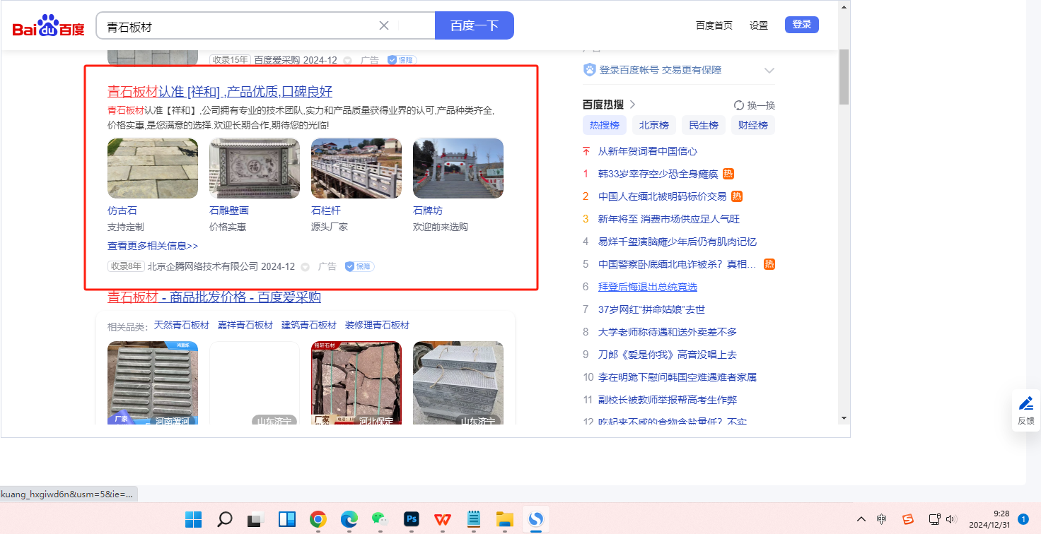The width and height of the screenshot is (1041, 534).
Task: Click 查看更多相关信息>>
Action: 153,246
